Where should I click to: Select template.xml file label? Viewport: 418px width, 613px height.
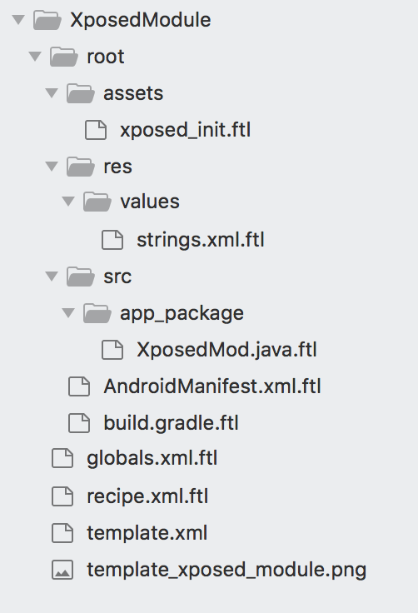coord(147,533)
